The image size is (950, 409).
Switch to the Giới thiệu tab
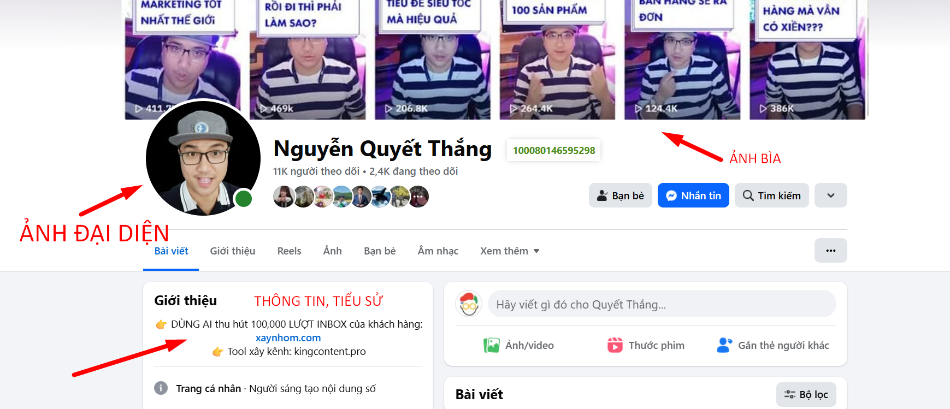[233, 251]
